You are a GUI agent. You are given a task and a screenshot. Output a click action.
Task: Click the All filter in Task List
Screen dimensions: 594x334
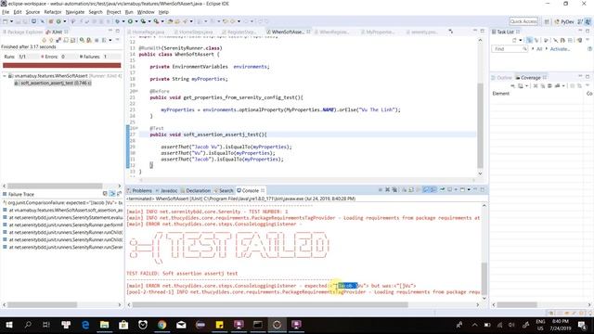point(539,49)
